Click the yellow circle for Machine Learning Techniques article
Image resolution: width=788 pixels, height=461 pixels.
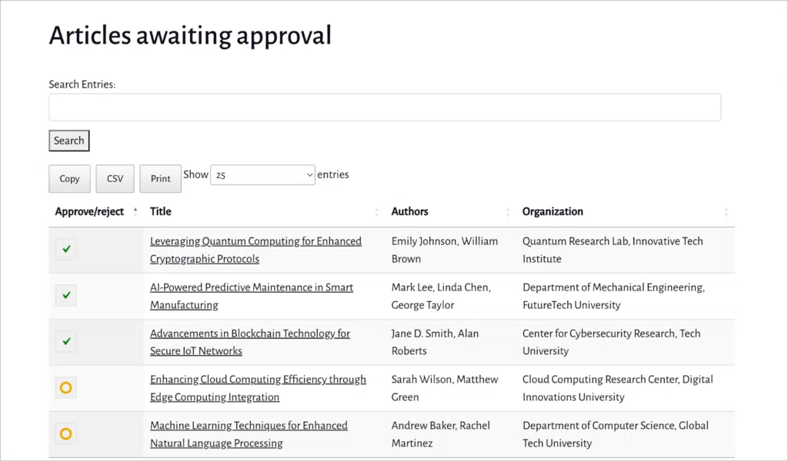tap(66, 434)
